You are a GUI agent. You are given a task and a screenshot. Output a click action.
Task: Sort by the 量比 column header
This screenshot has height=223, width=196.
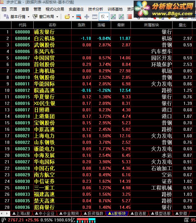(x=182, y=25)
